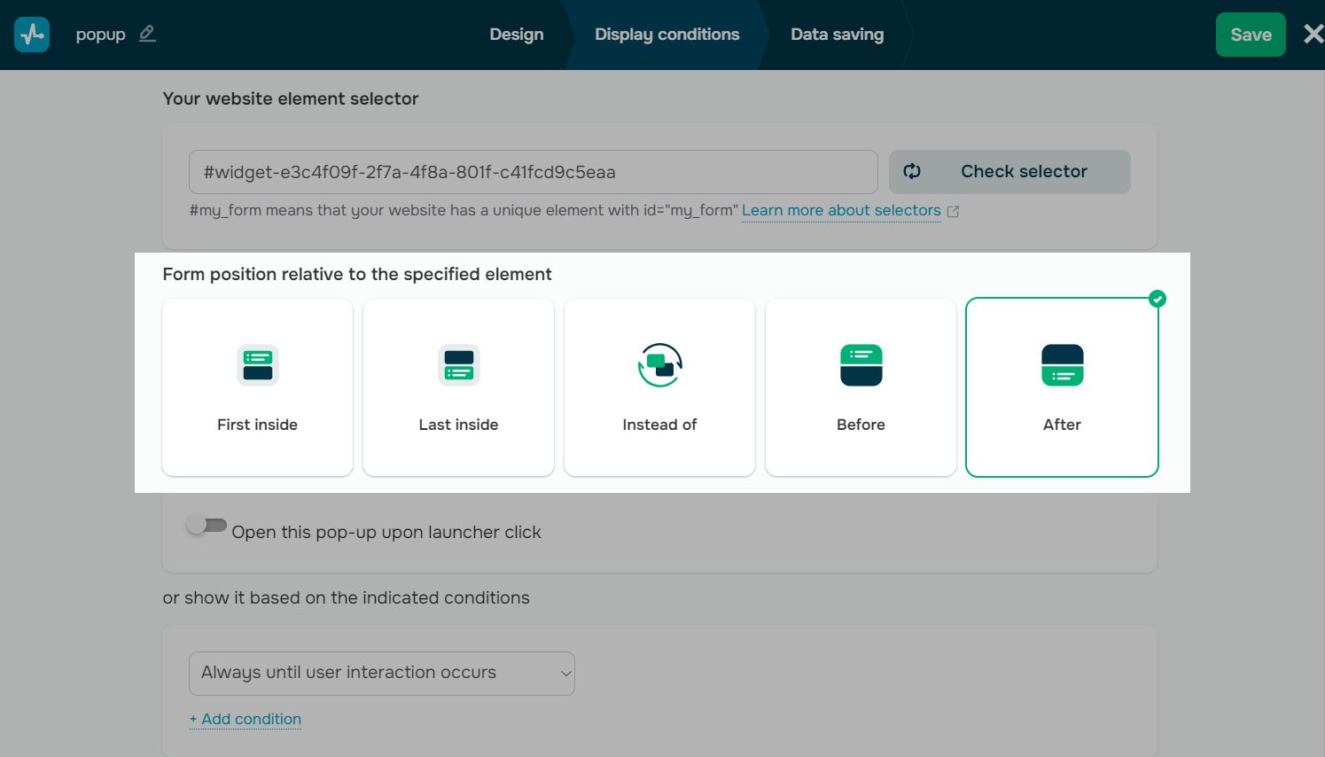Click the app logo icon in header
The height and width of the screenshot is (757, 1325).
click(x=32, y=35)
